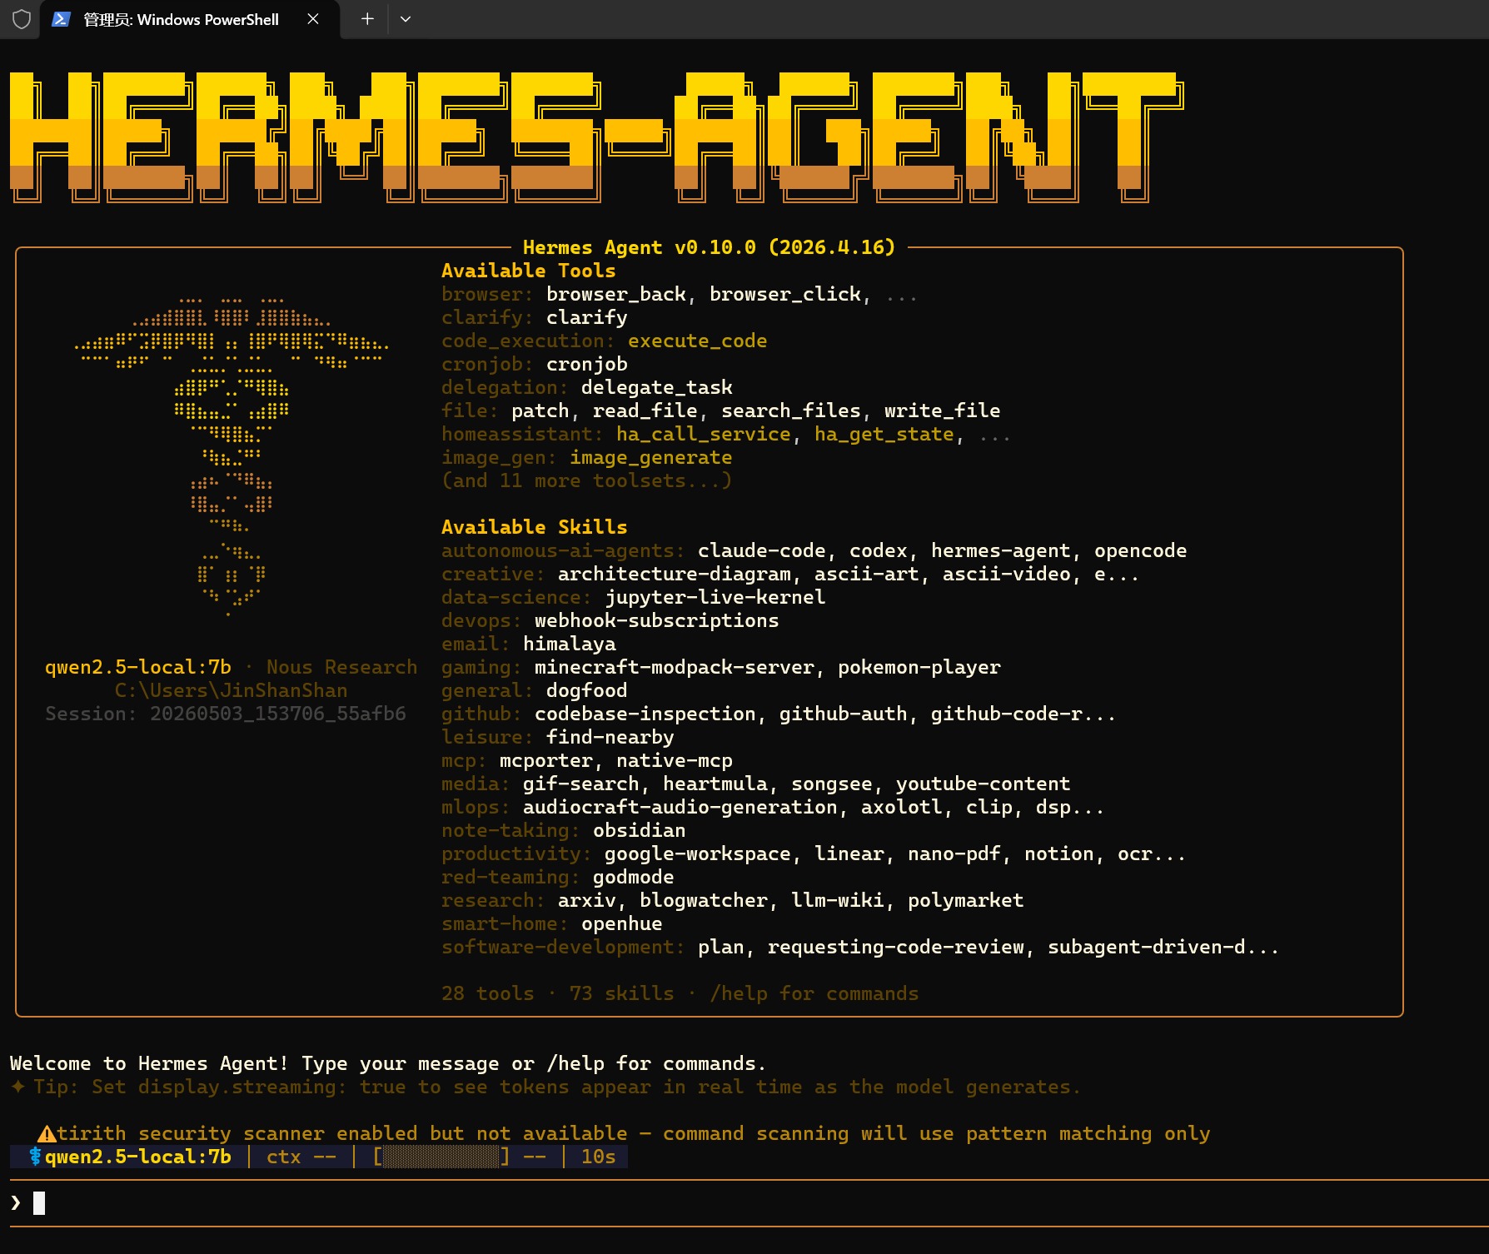Click the "Hermes Agent v0.10.0 (2026.4.16)" title

pyautogui.click(x=709, y=247)
